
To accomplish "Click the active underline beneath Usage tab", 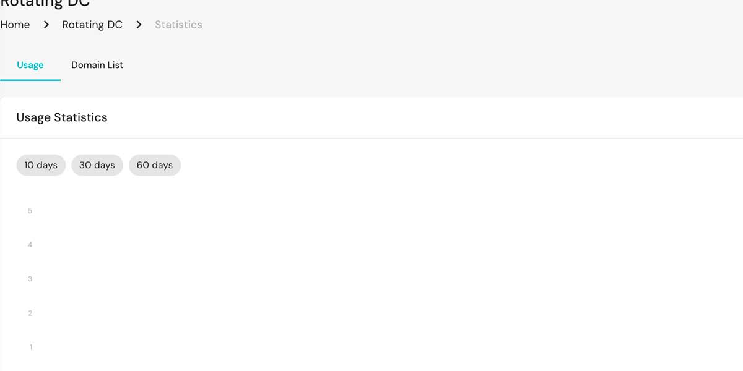I will coord(30,80).
